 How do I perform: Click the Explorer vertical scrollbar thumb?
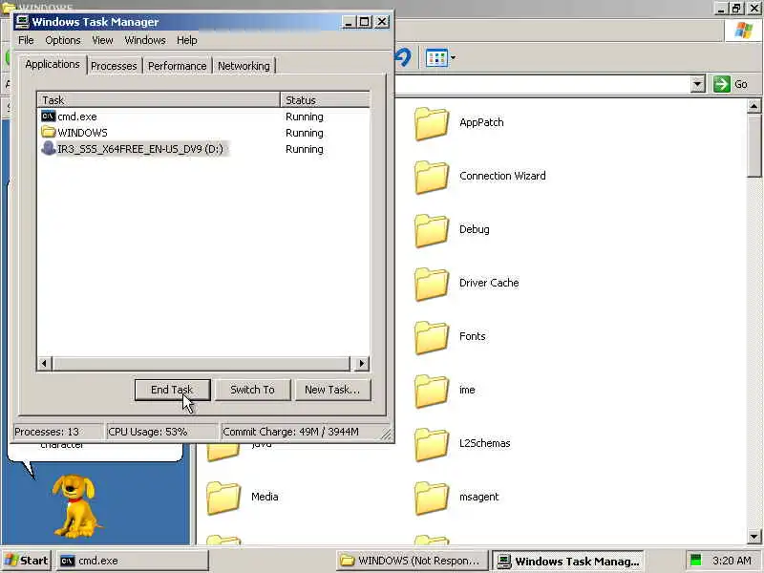(754, 145)
